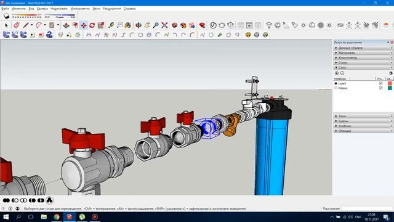394x222 pixels.
Task: Click the 'Bub' bubble tool icon
Action: pos(23,35)
